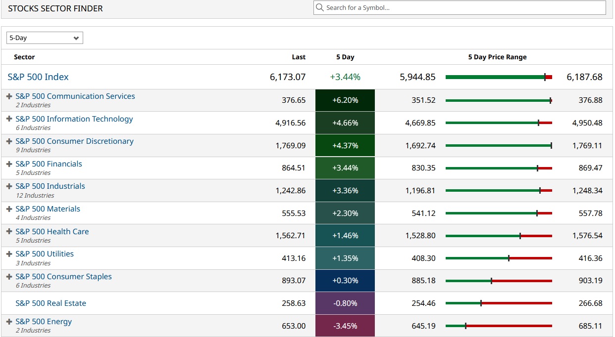Screen dimensions: 615x337
Task: Click the Health Care last value 1,562.71
Action: point(291,236)
